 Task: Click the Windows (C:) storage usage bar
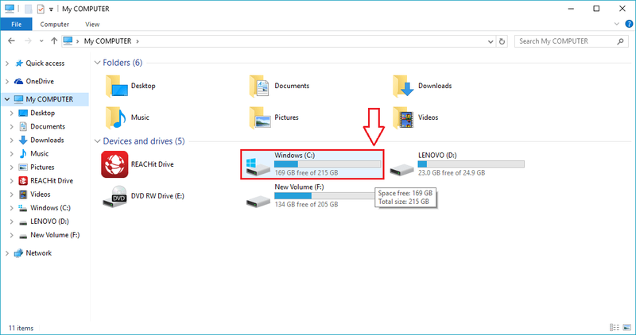(x=328, y=164)
